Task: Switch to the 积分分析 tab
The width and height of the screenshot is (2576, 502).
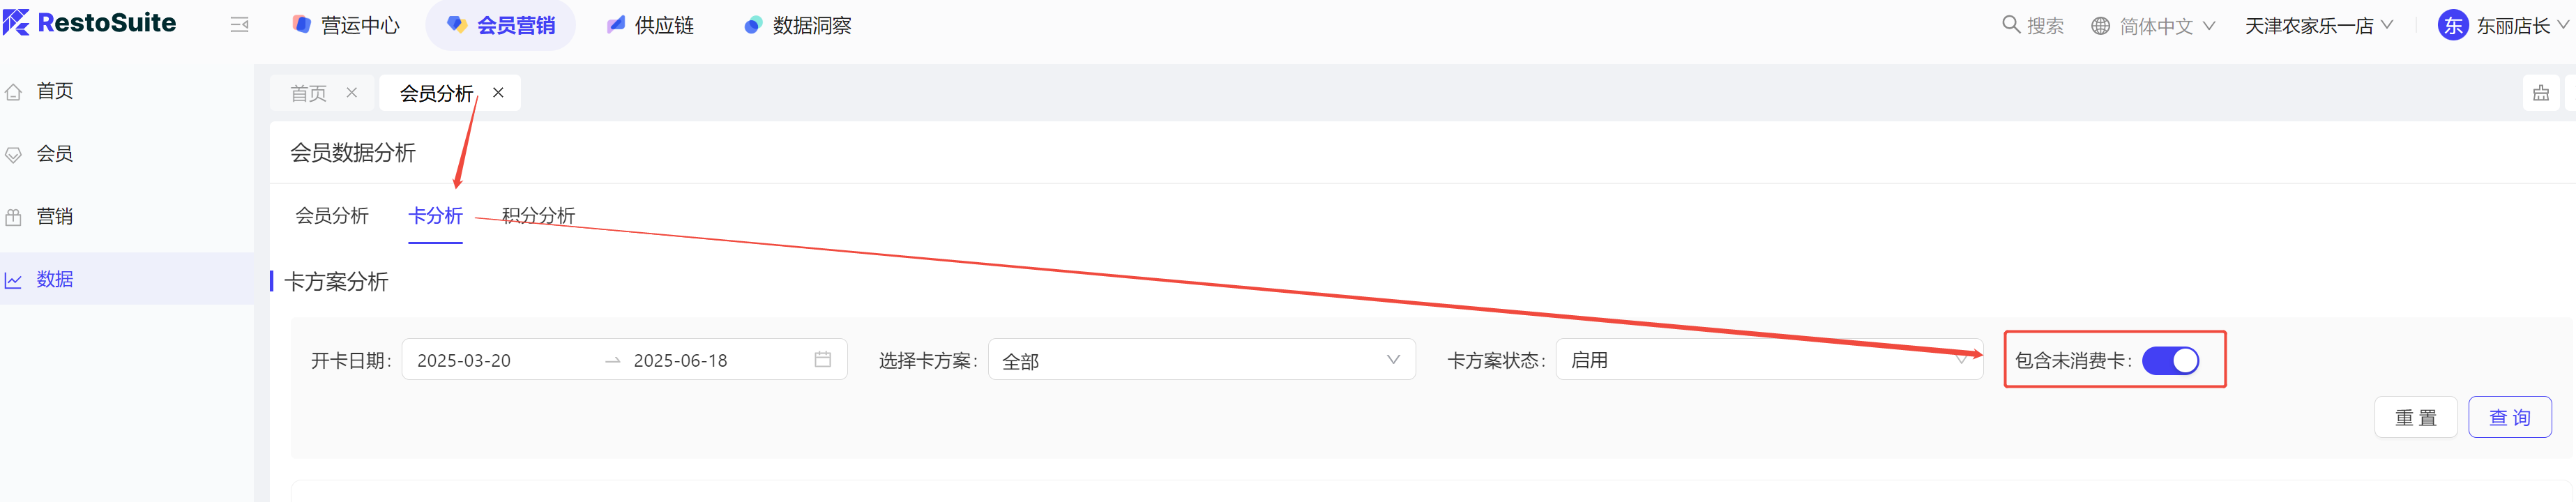Action: click(x=538, y=216)
